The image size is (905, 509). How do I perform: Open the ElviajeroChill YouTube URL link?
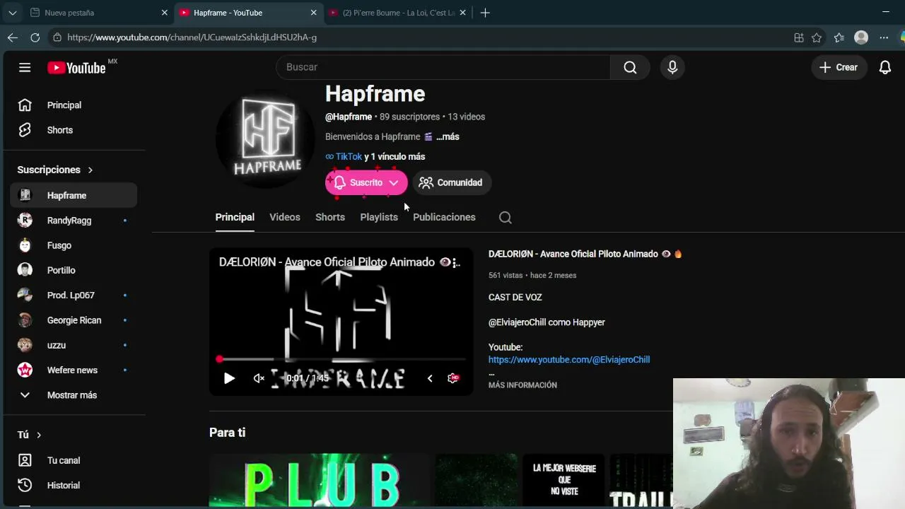(x=569, y=360)
